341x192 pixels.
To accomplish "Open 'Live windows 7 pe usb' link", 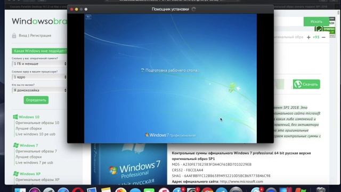I will [34, 163].
